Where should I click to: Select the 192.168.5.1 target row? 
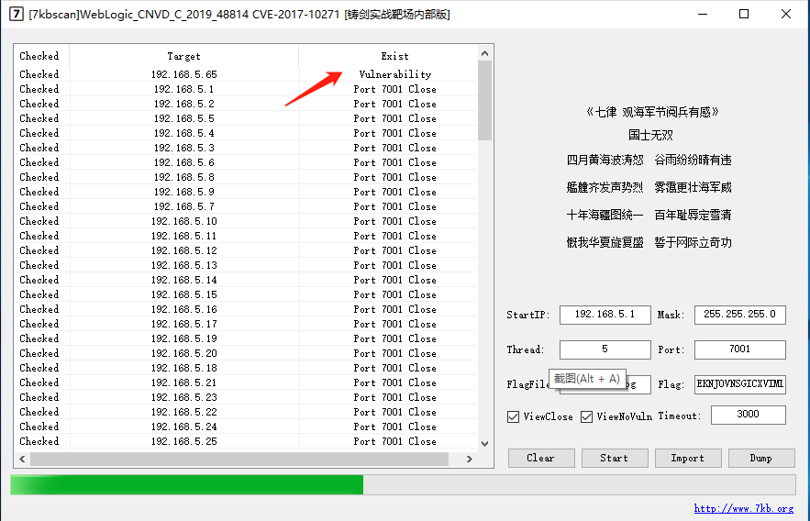point(246,89)
